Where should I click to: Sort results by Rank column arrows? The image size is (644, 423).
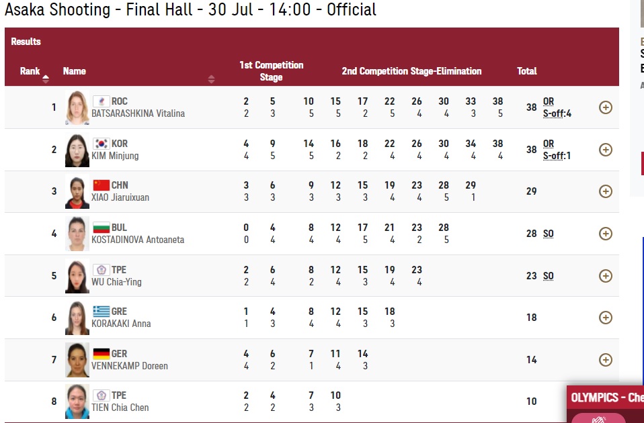coord(46,78)
